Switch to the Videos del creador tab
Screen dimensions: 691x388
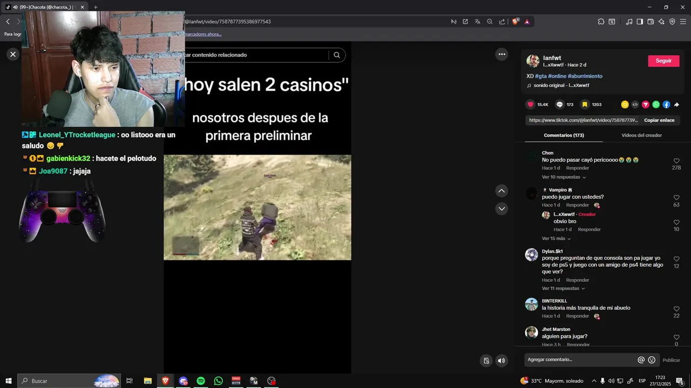(x=641, y=135)
